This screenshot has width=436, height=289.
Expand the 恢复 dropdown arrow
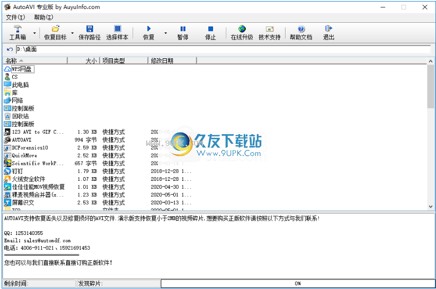coord(165,33)
